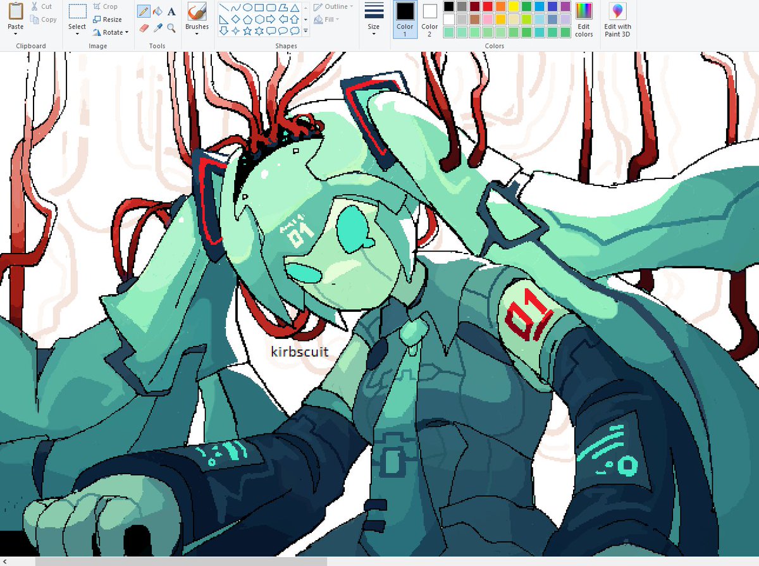
Task: Choose the Eraser tool
Action: (x=144, y=28)
